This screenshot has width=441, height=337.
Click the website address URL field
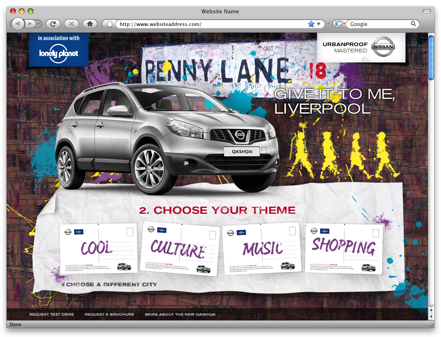point(211,24)
